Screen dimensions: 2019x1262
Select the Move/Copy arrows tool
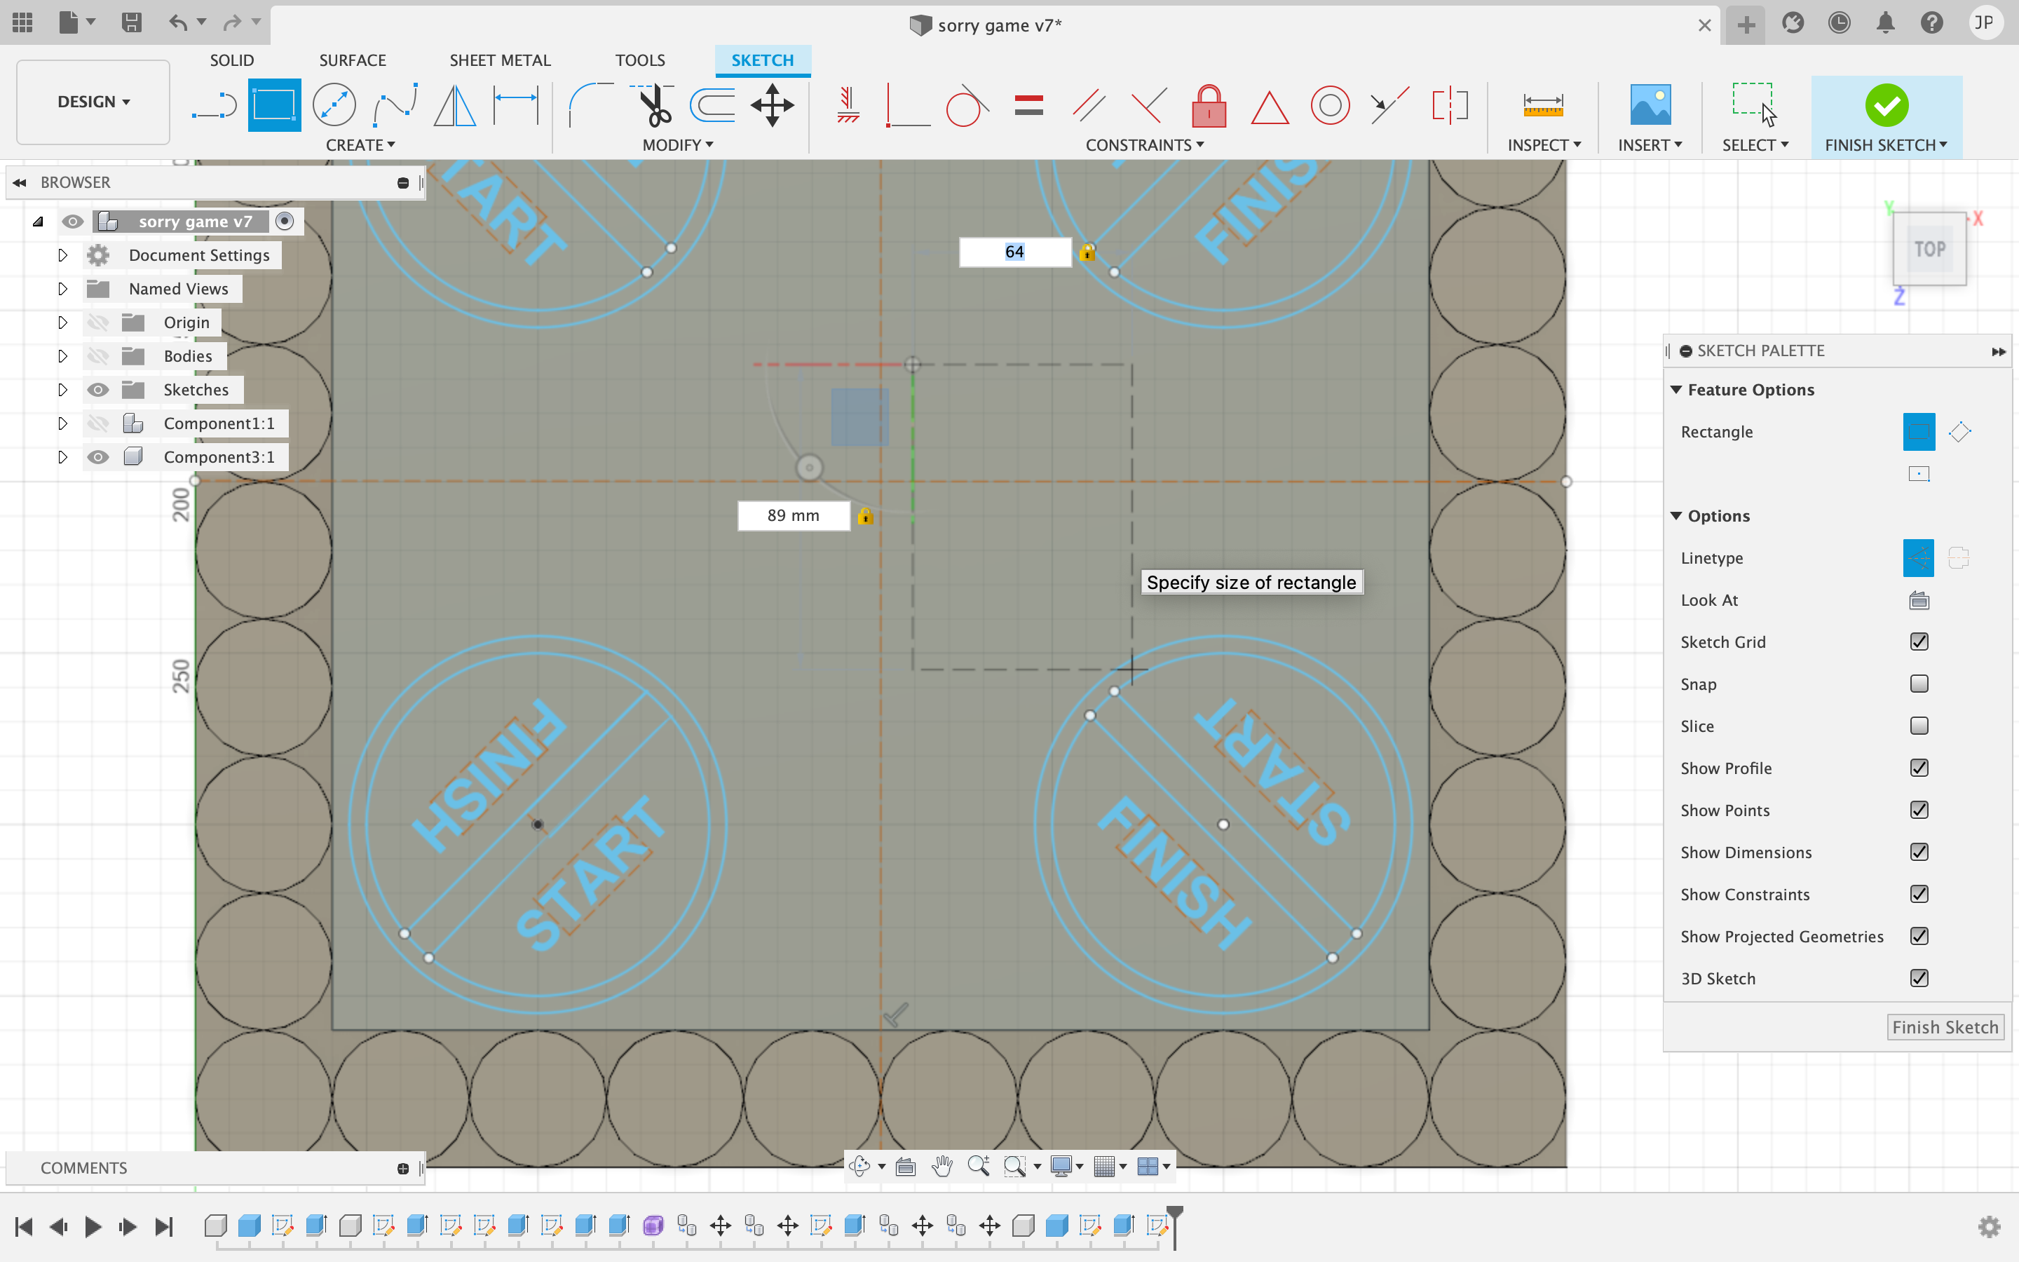click(x=773, y=106)
